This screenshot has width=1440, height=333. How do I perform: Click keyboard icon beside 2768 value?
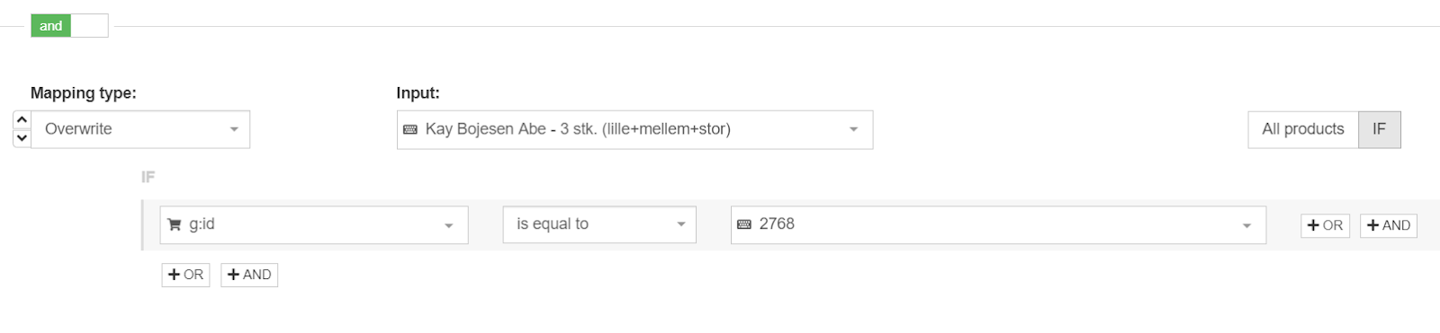(744, 224)
